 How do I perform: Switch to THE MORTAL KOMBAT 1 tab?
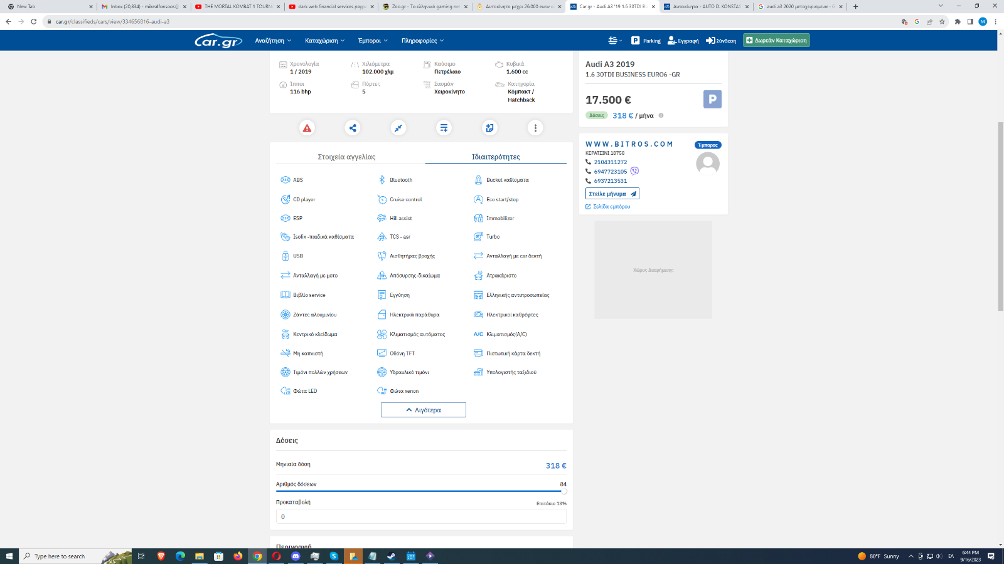point(237,6)
